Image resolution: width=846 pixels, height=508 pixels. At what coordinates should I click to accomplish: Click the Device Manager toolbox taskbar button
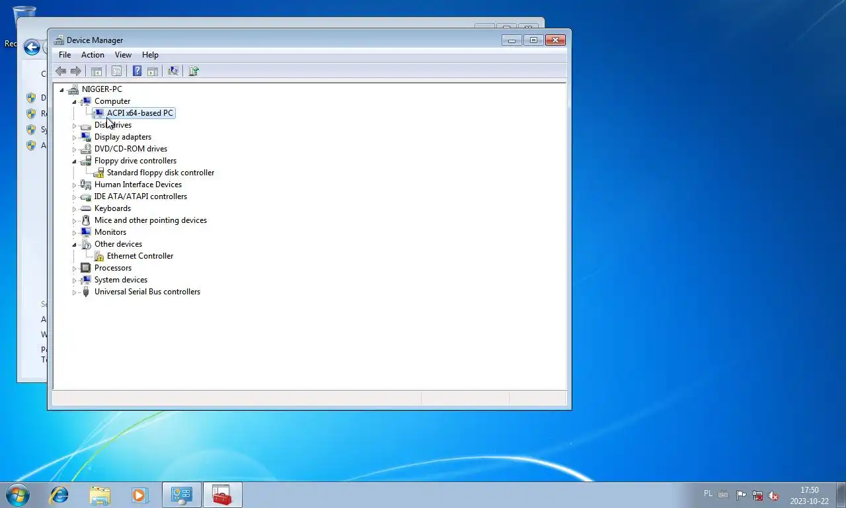point(223,495)
